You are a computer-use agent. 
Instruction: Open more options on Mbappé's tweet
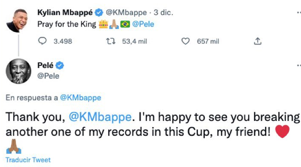299,13
